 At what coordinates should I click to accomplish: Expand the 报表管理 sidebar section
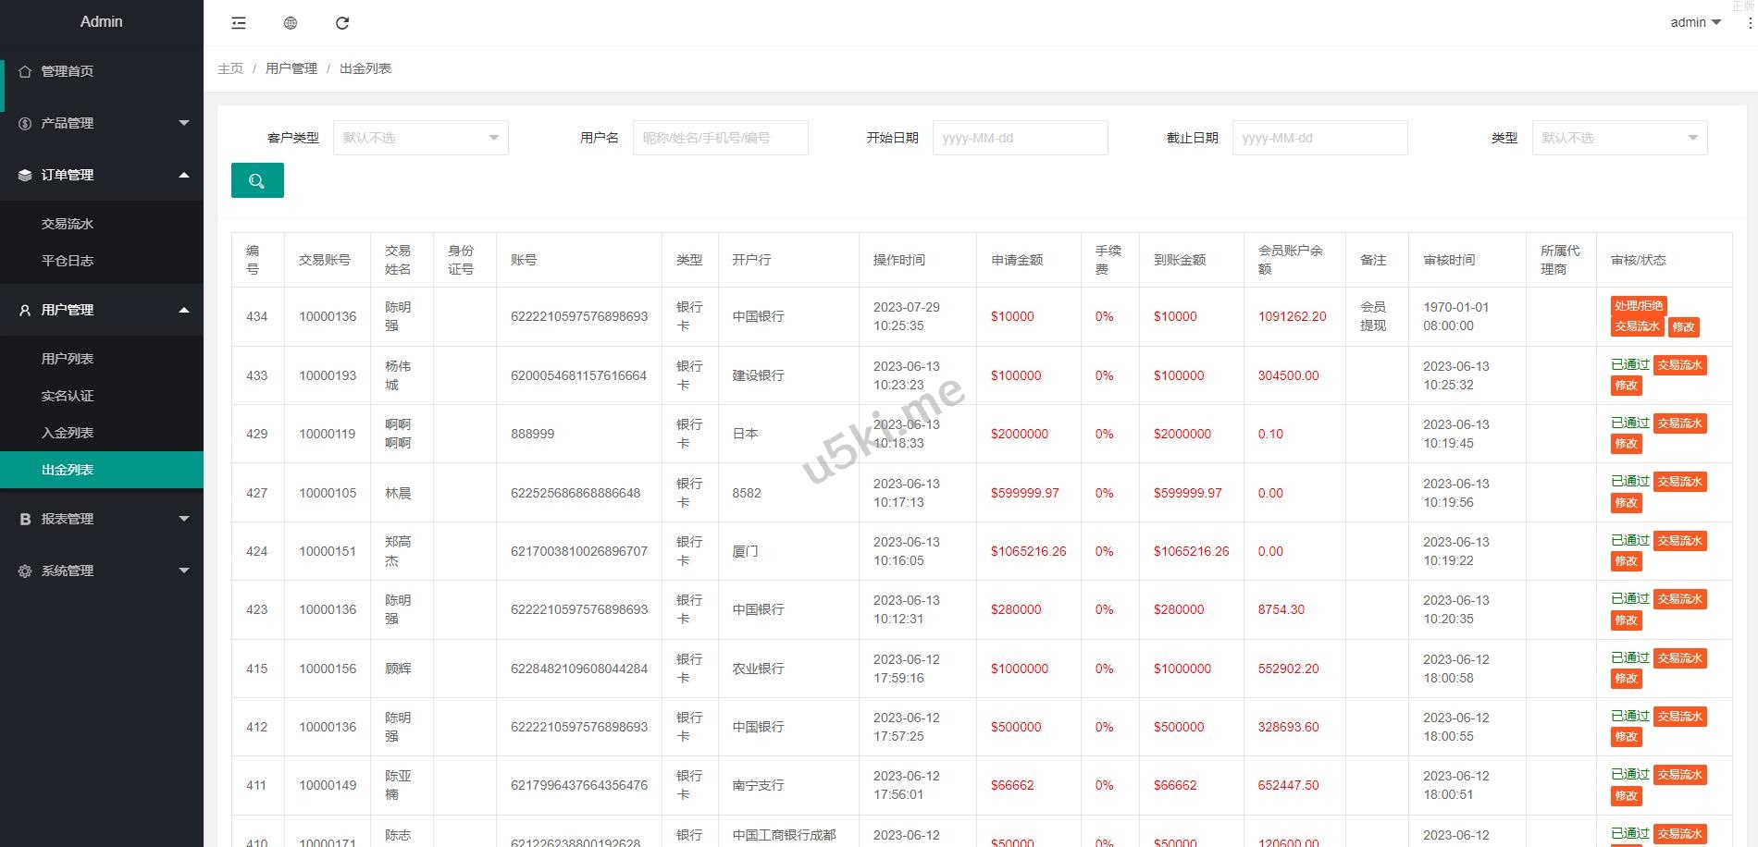(x=102, y=519)
